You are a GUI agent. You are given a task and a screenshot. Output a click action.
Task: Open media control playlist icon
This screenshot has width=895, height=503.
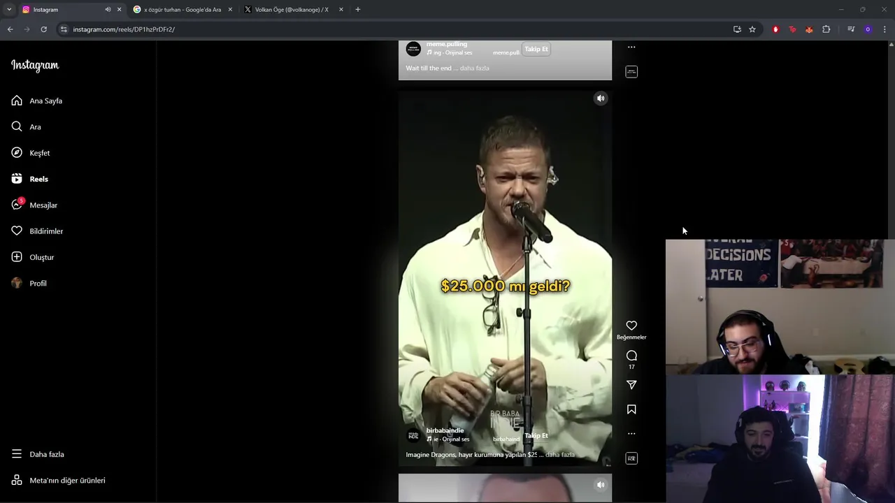coord(851,29)
